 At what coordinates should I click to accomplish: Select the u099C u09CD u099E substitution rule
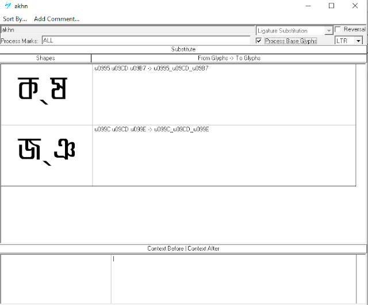point(224,156)
